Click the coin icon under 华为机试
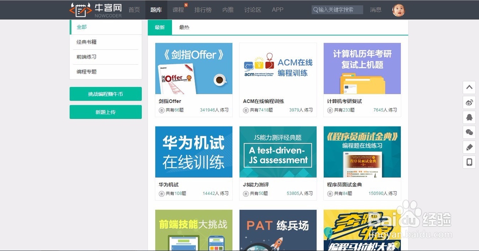This screenshot has width=479, height=251. pos(161,194)
